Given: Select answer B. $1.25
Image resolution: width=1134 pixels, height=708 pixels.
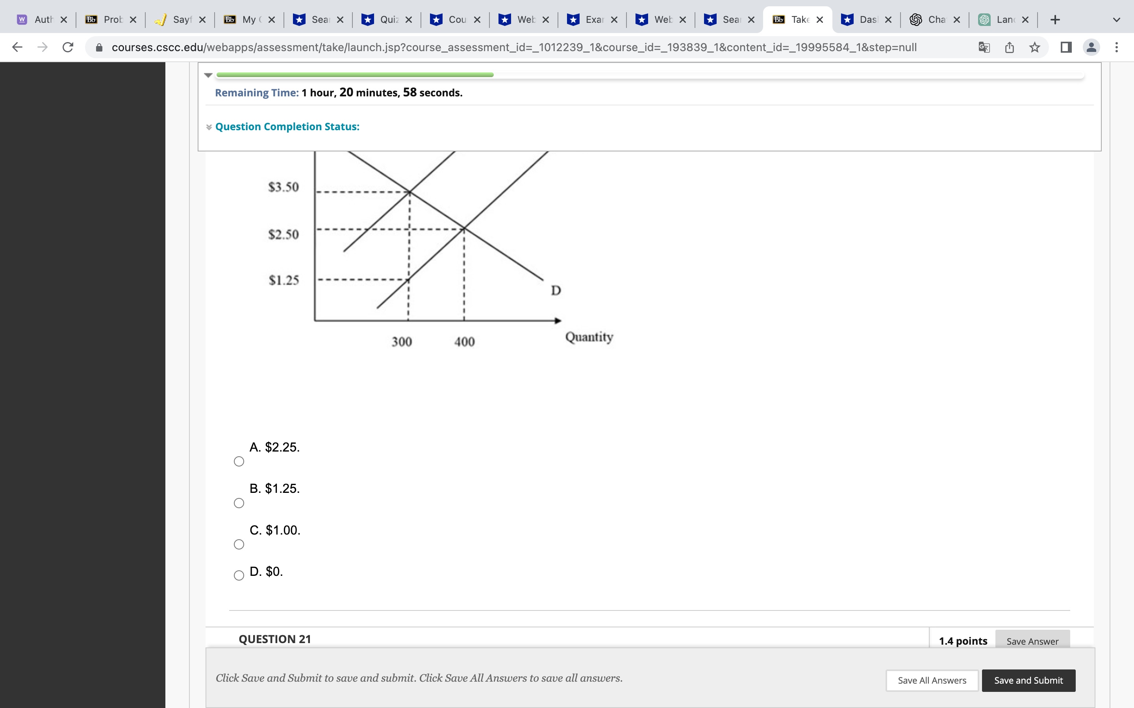Looking at the screenshot, I should 239,503.
